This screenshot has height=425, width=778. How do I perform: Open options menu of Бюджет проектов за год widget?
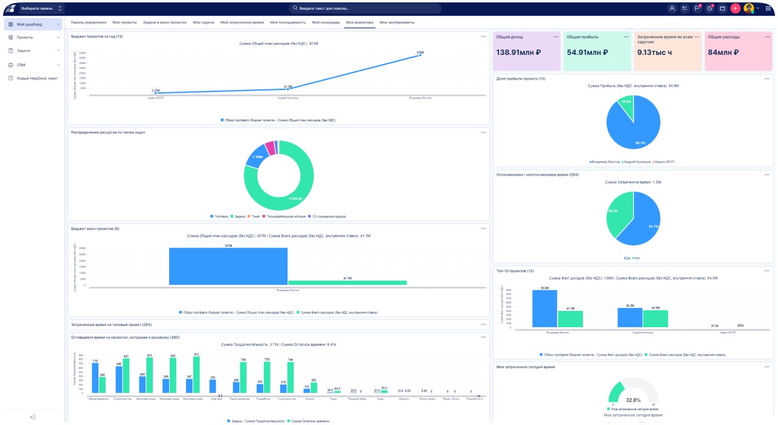[483, 36]
